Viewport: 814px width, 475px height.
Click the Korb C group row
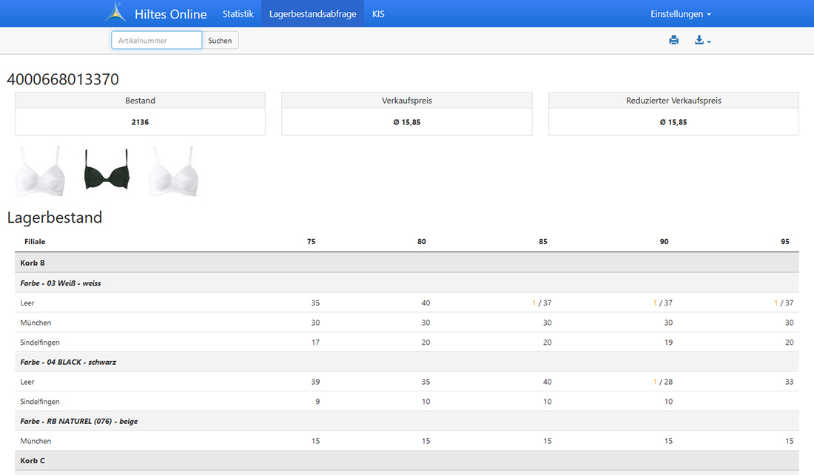click(x=33, y=460)
